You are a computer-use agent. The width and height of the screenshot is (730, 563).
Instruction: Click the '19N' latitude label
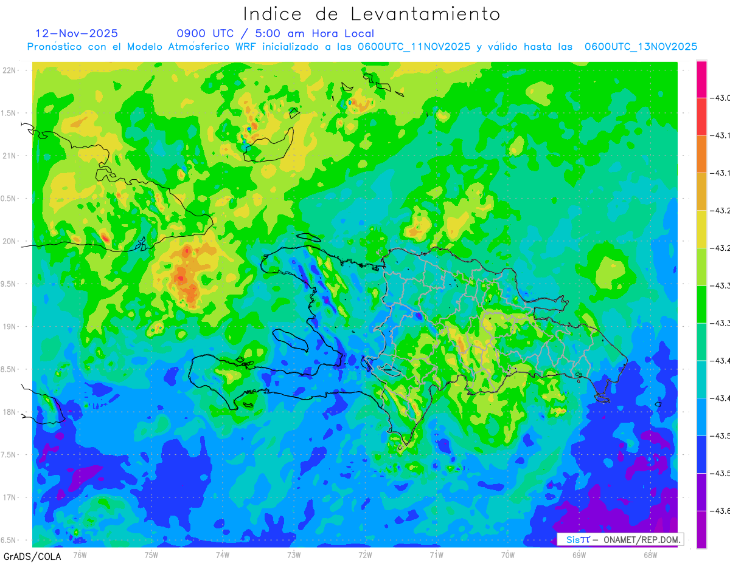coord(9,327)
